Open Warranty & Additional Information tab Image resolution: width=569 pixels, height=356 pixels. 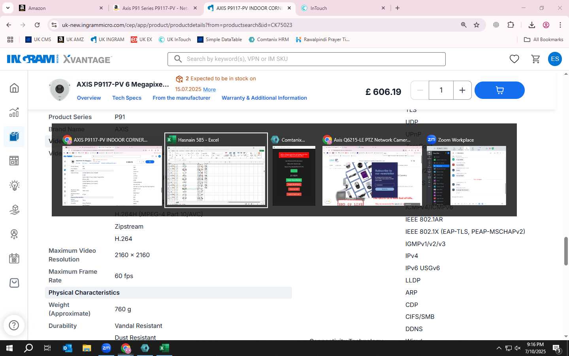264,98
